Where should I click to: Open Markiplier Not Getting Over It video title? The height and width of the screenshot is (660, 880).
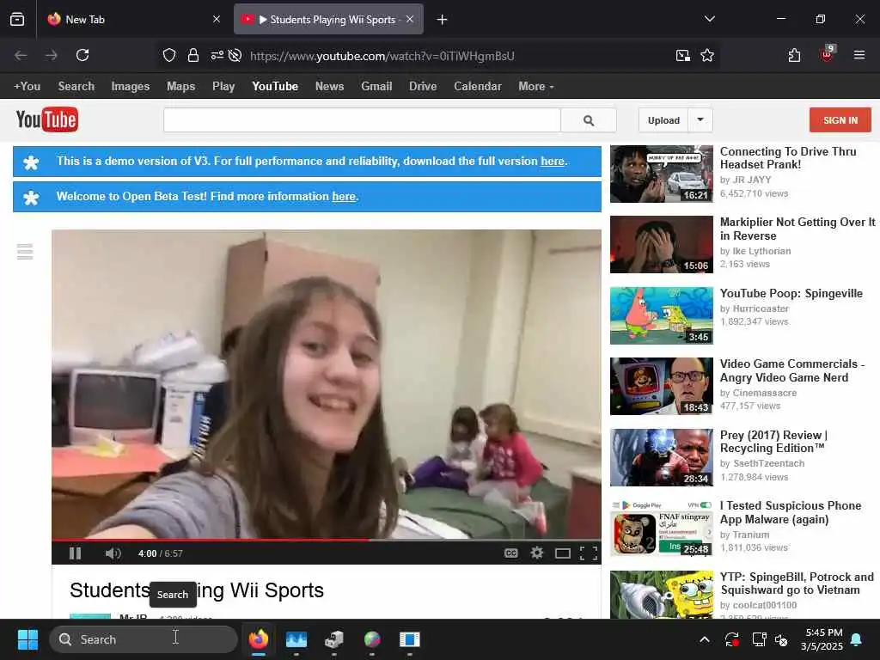[797, 229]
